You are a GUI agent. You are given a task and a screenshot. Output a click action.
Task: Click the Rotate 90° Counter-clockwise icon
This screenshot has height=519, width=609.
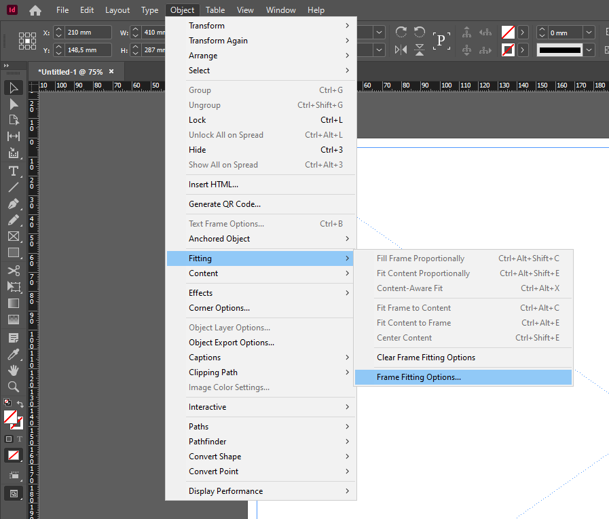pos(420,32)
